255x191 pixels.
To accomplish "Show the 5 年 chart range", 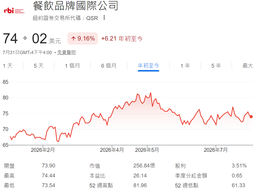I will click(x=216, y=66).
